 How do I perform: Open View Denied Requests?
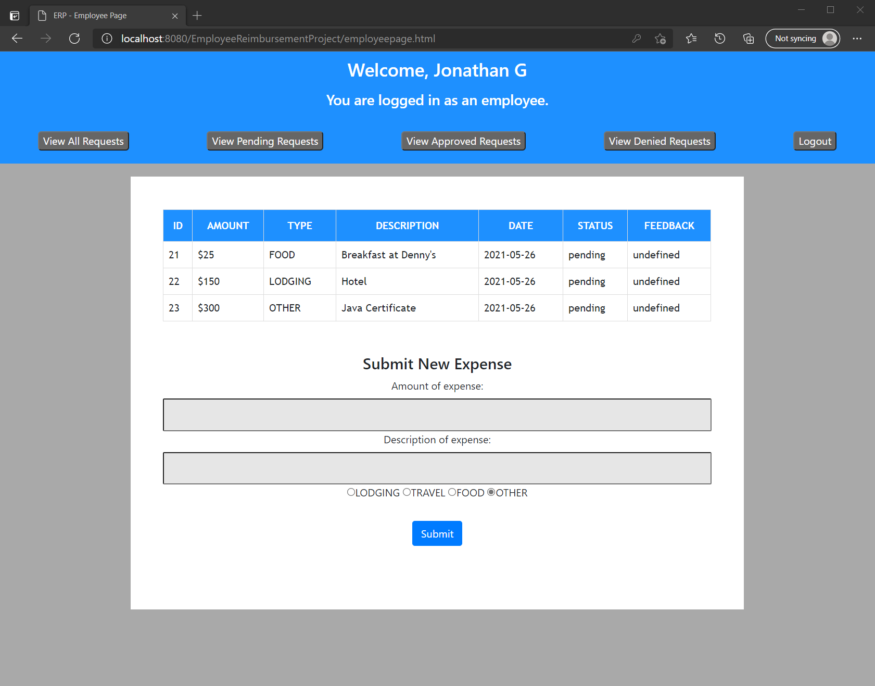coord(659,141)
